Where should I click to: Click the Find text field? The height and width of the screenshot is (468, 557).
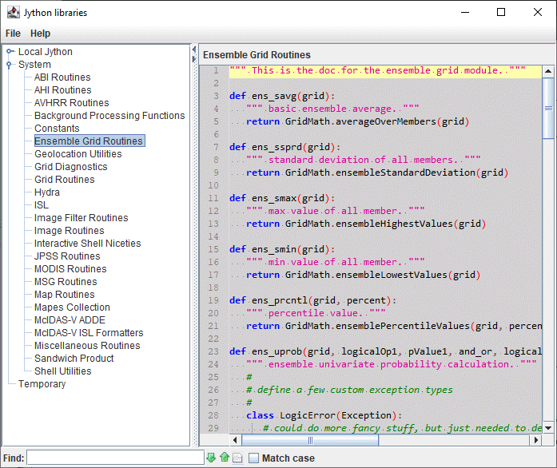coord(115,458)
